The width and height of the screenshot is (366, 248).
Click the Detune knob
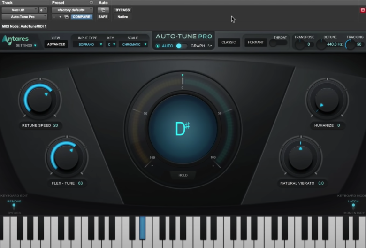[x=321, y=45]
